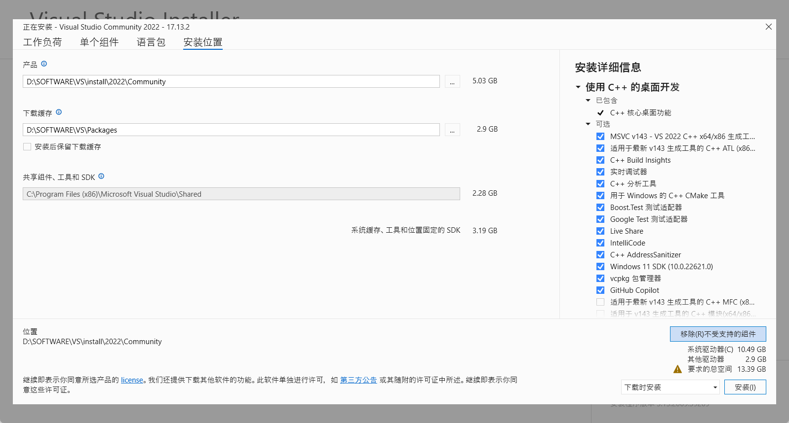Uncheck vcpkg 包管理器
The image size is (789, 423).
coord(600,279)
